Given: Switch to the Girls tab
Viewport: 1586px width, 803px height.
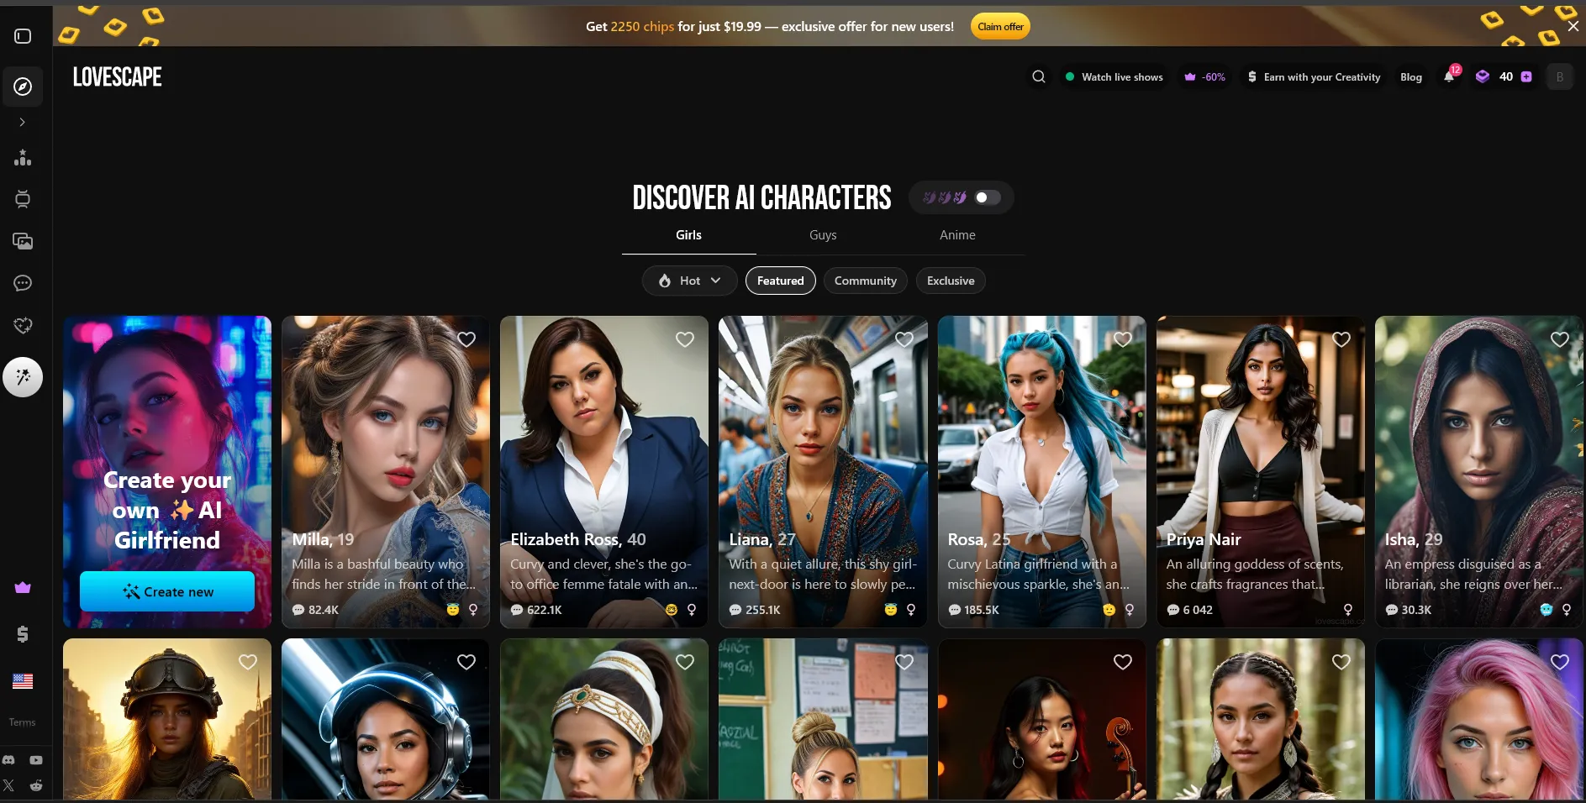Looking at the screenshot, I should 688,235.
